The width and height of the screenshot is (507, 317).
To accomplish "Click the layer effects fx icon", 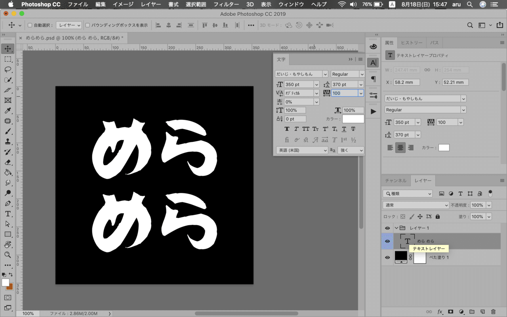I will point(440,312).
